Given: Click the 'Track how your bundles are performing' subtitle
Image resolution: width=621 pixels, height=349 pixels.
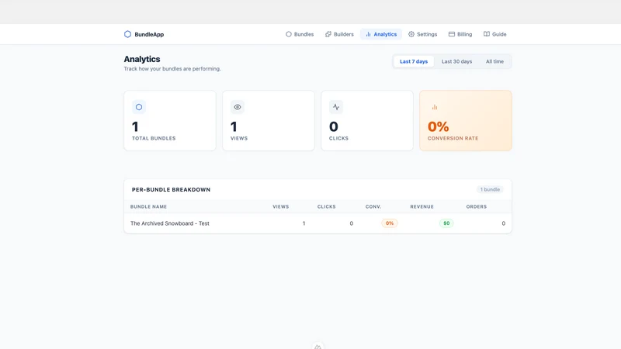Looking at the screenshot, I should point(172,69).
